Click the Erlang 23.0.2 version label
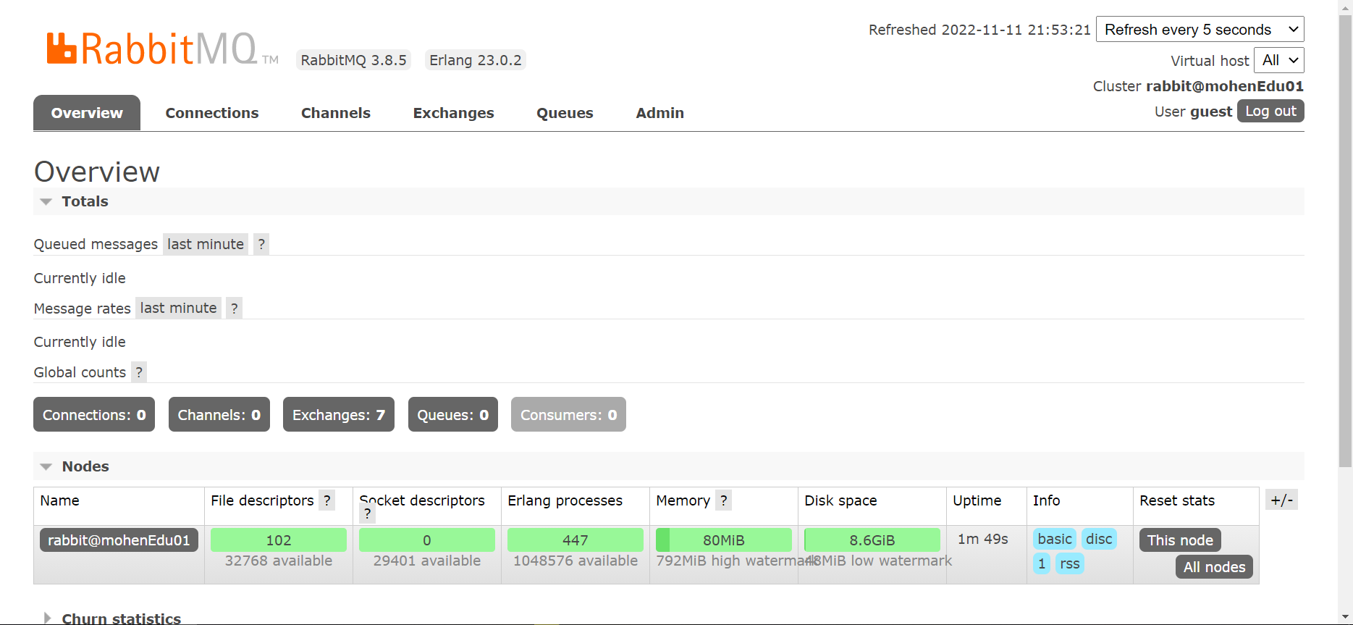This screenshot has height=625, width=1353. click(476, 60)
